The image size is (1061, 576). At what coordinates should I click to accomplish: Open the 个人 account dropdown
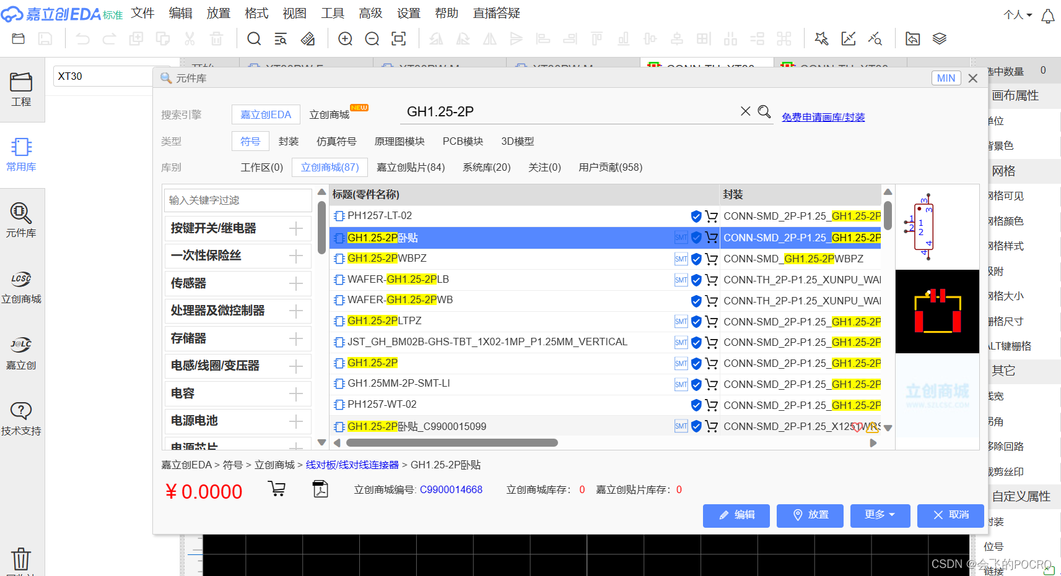pos(1018,15)
